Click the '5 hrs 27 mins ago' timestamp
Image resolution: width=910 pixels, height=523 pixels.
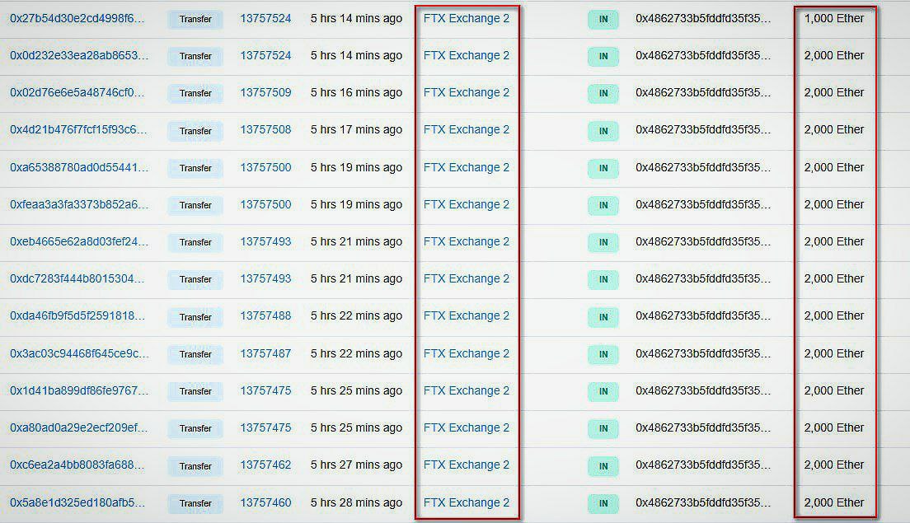356,465
